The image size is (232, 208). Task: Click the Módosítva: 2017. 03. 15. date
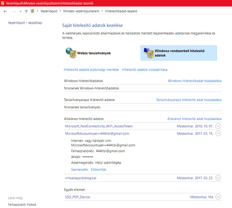195,134
